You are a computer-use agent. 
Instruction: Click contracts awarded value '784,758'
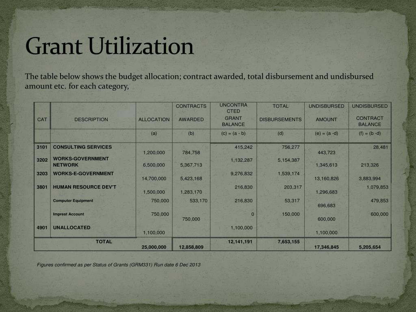pyautogui.click(x=191, y=153)
